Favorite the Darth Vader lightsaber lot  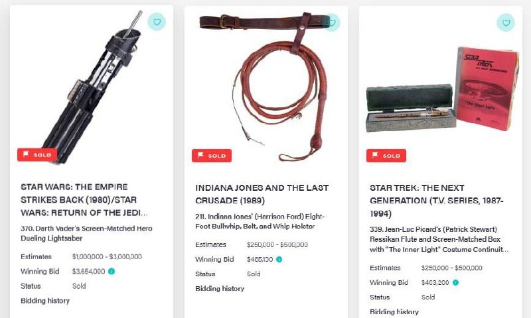(x=157, y=22)
